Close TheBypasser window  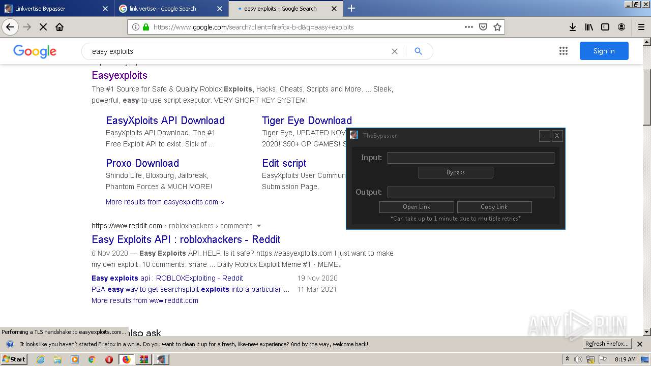pos(557,136)
